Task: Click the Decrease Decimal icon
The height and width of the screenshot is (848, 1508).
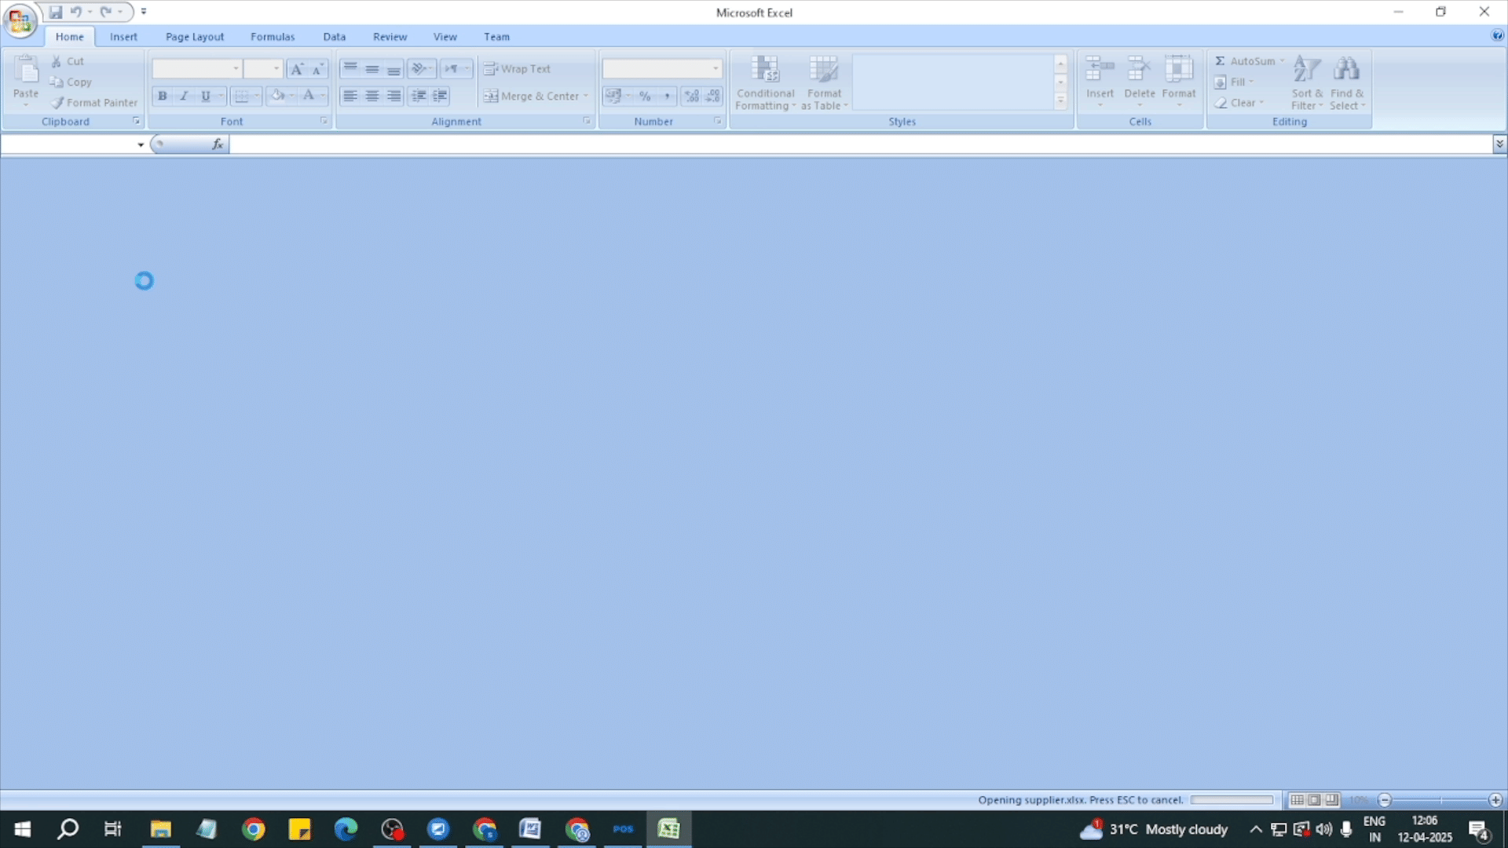Action: pos(713,96)
